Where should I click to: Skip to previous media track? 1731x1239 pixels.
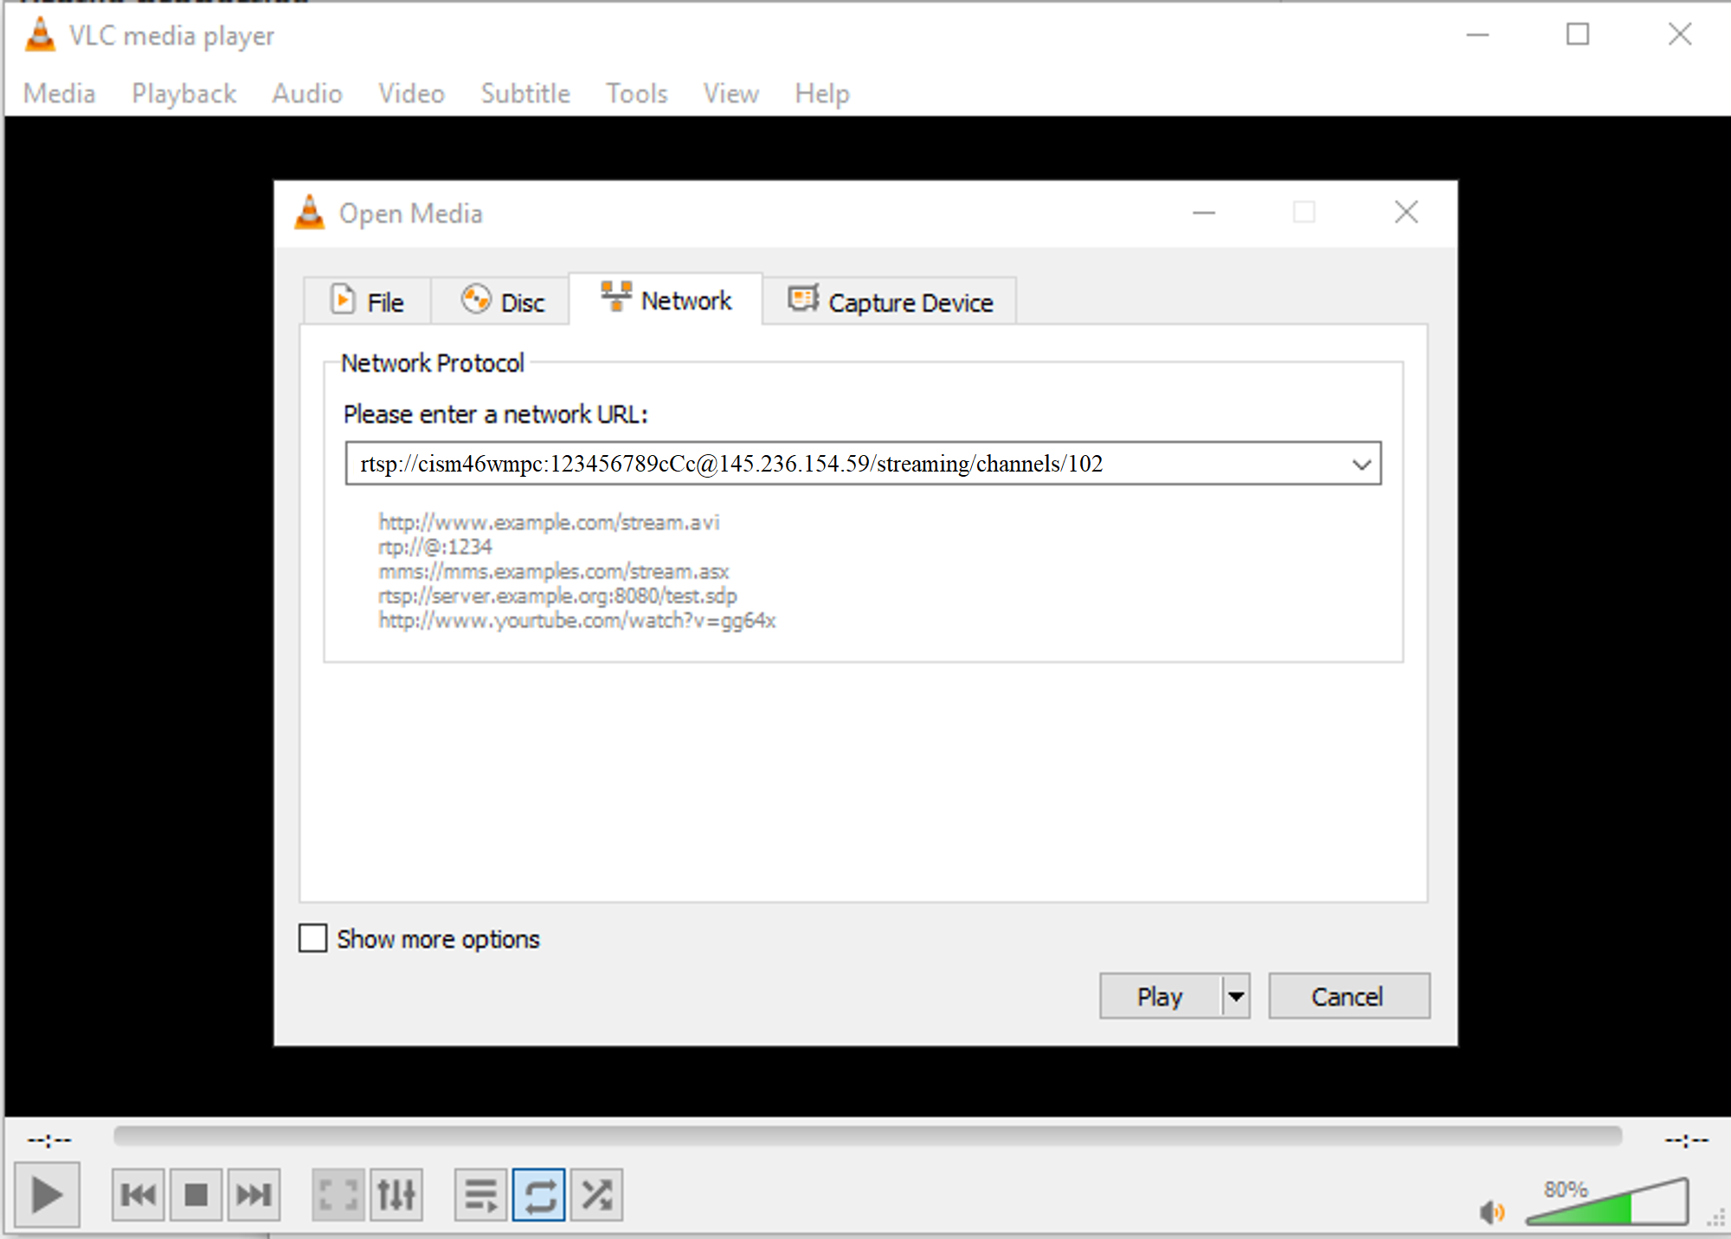[x=138, y=1195]
